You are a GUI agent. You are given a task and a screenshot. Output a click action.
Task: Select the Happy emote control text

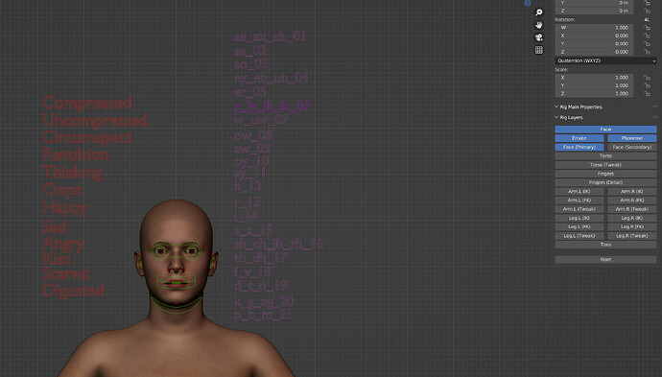64,208
